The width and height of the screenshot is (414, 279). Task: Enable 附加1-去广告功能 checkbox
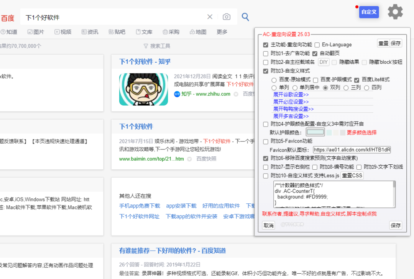click(x=266, y=54)
